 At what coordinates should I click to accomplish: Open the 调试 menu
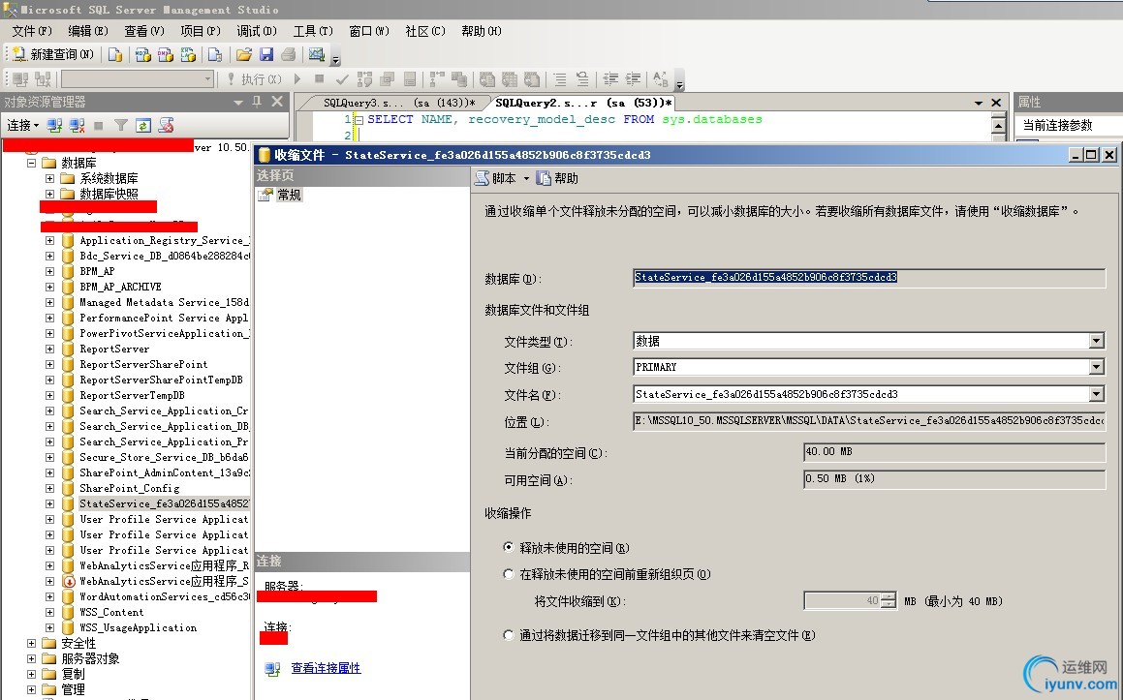tap(257, 31)
